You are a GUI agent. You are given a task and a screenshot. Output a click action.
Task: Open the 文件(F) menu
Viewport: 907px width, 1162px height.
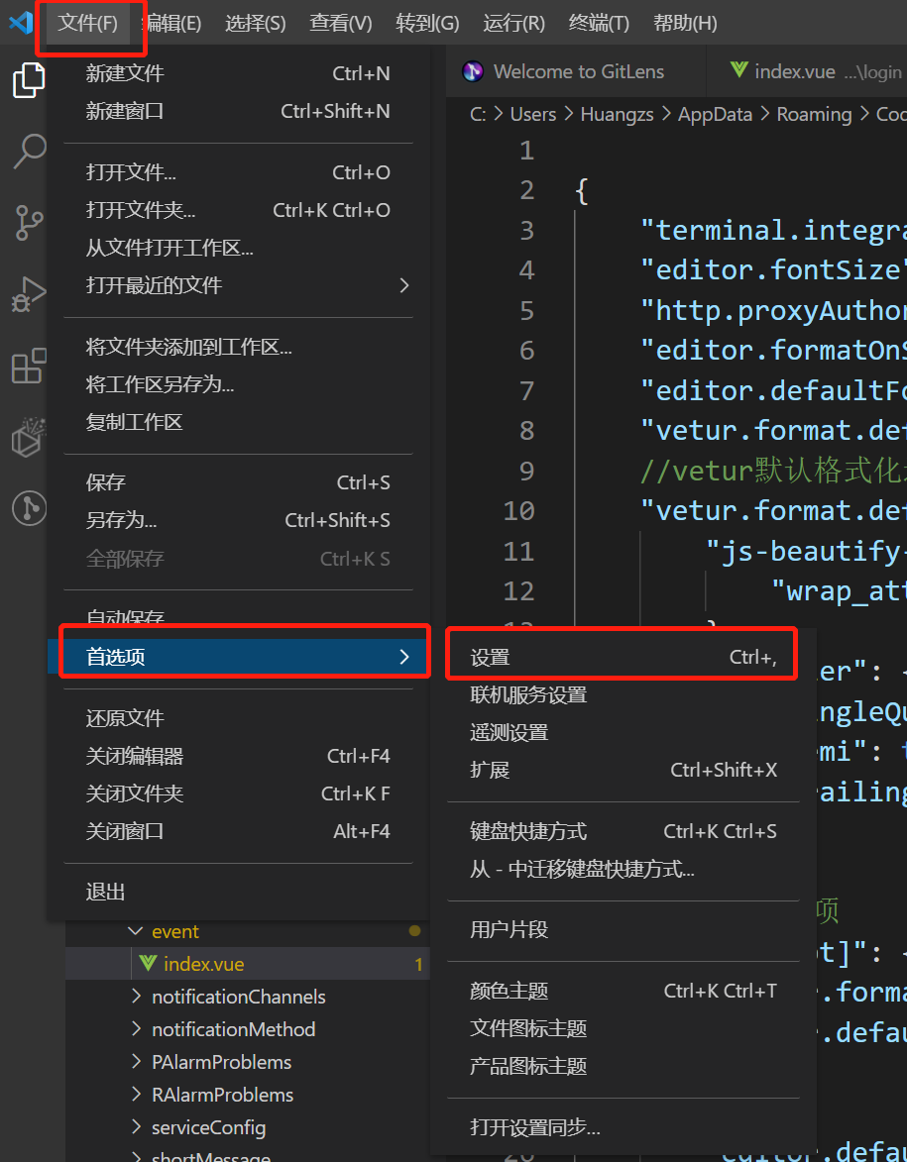pyautogui.click(x=87, y=23)
